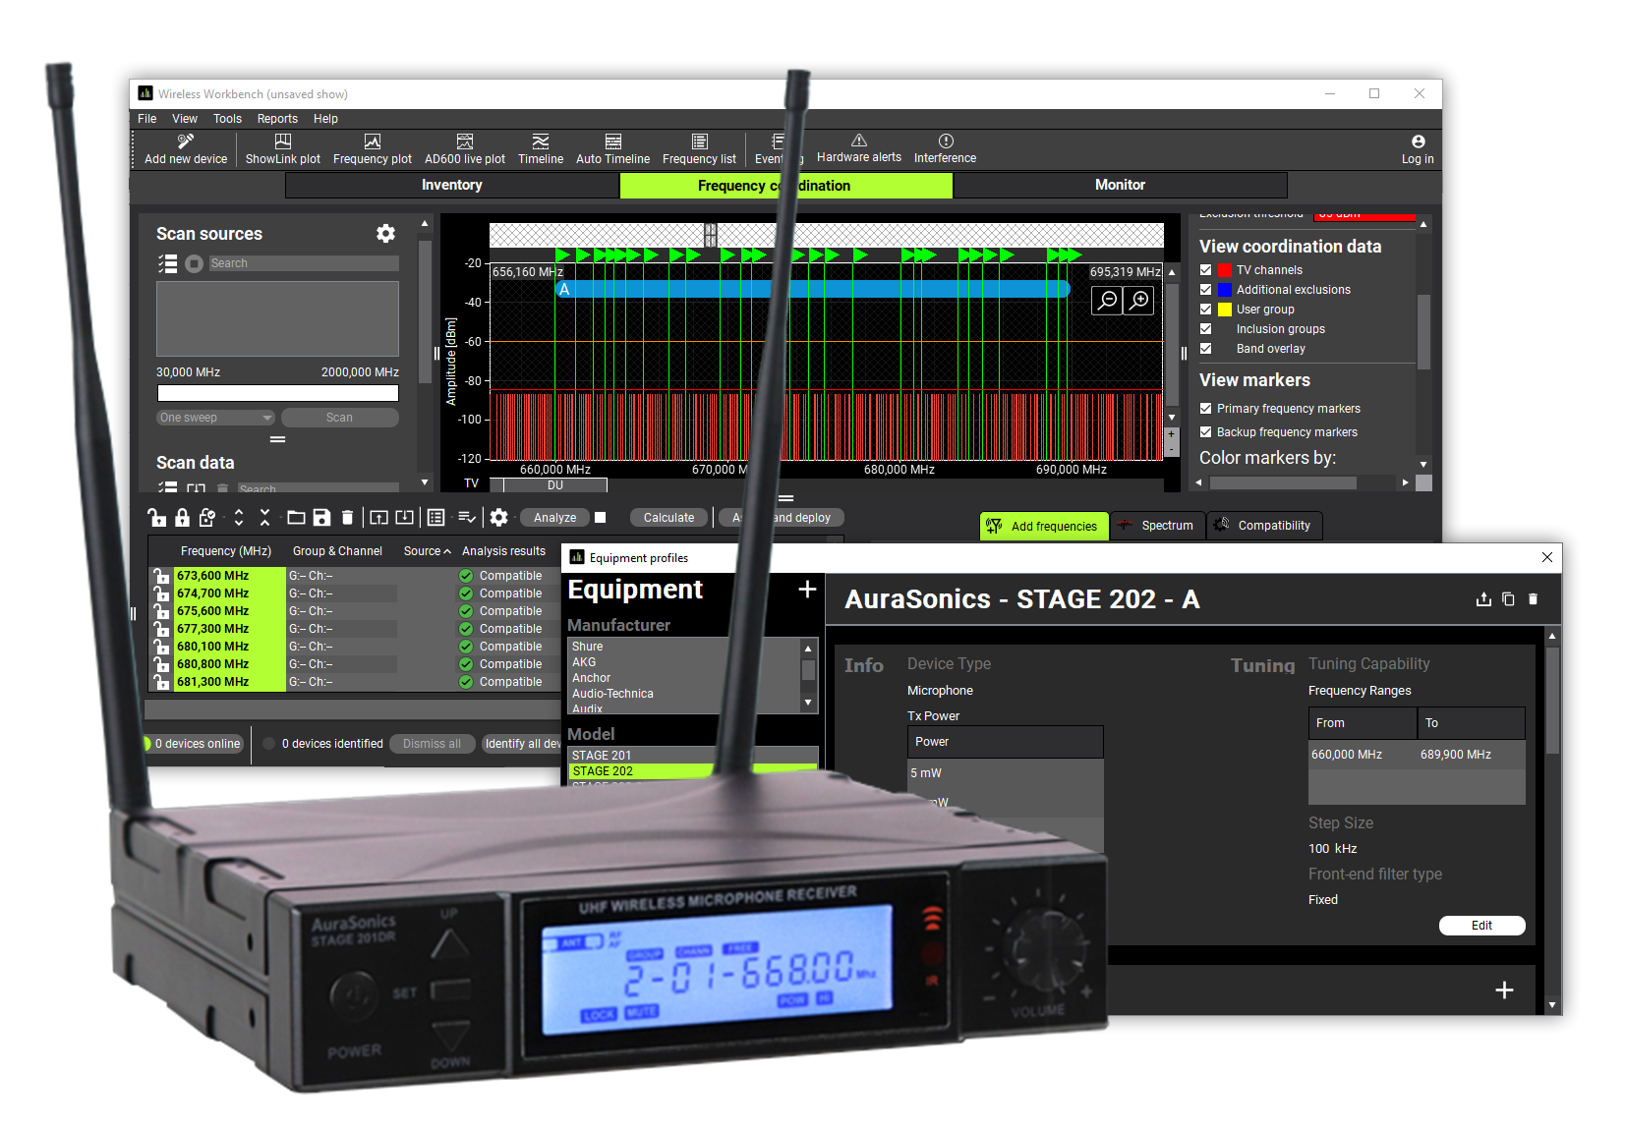The height and width of the screenshot is (1131, 1625).
Task: Click the delete trash icon in frequency toolbar
Action: point(348,517)
